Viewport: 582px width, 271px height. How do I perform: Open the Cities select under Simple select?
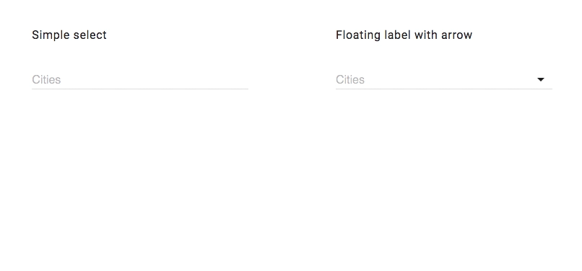click(x=140, y=79)
